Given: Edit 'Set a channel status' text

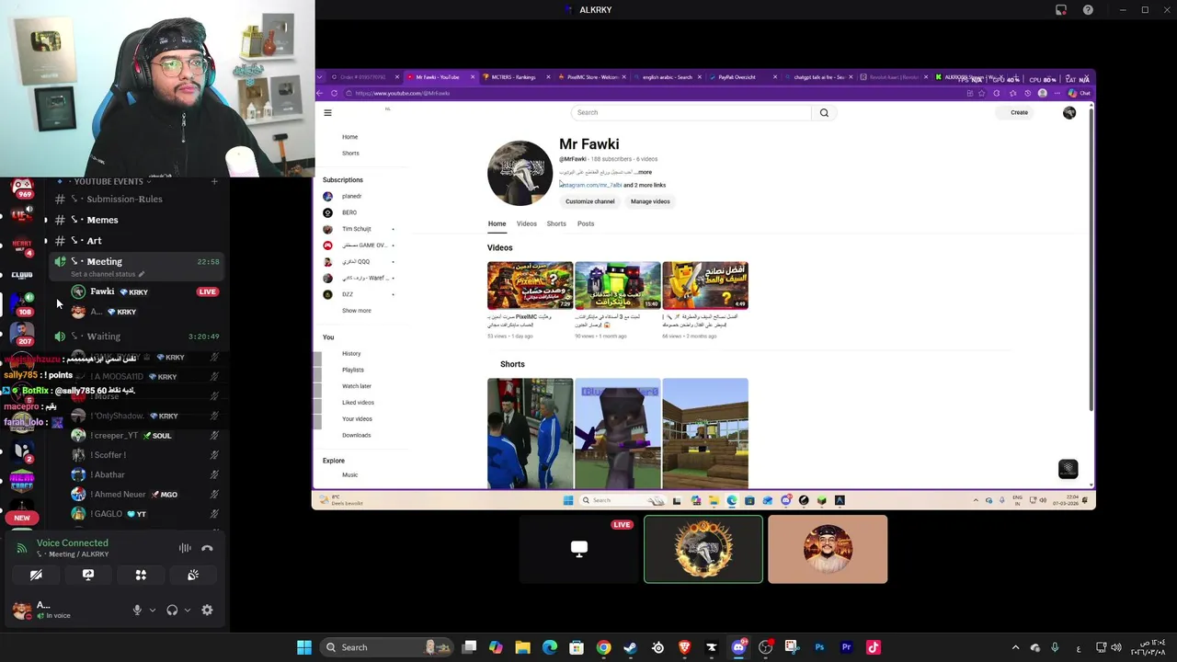Looking at the screenshot, I should click(103, 274).
